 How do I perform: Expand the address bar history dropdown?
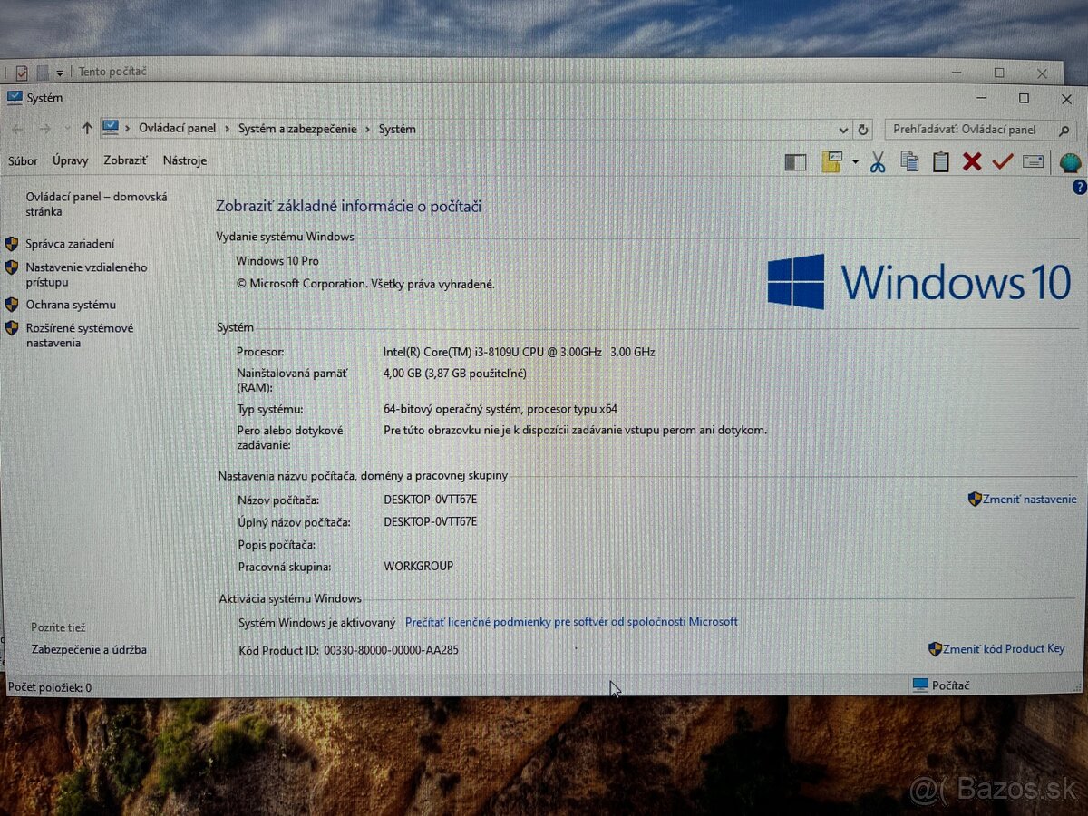(843, 130)
